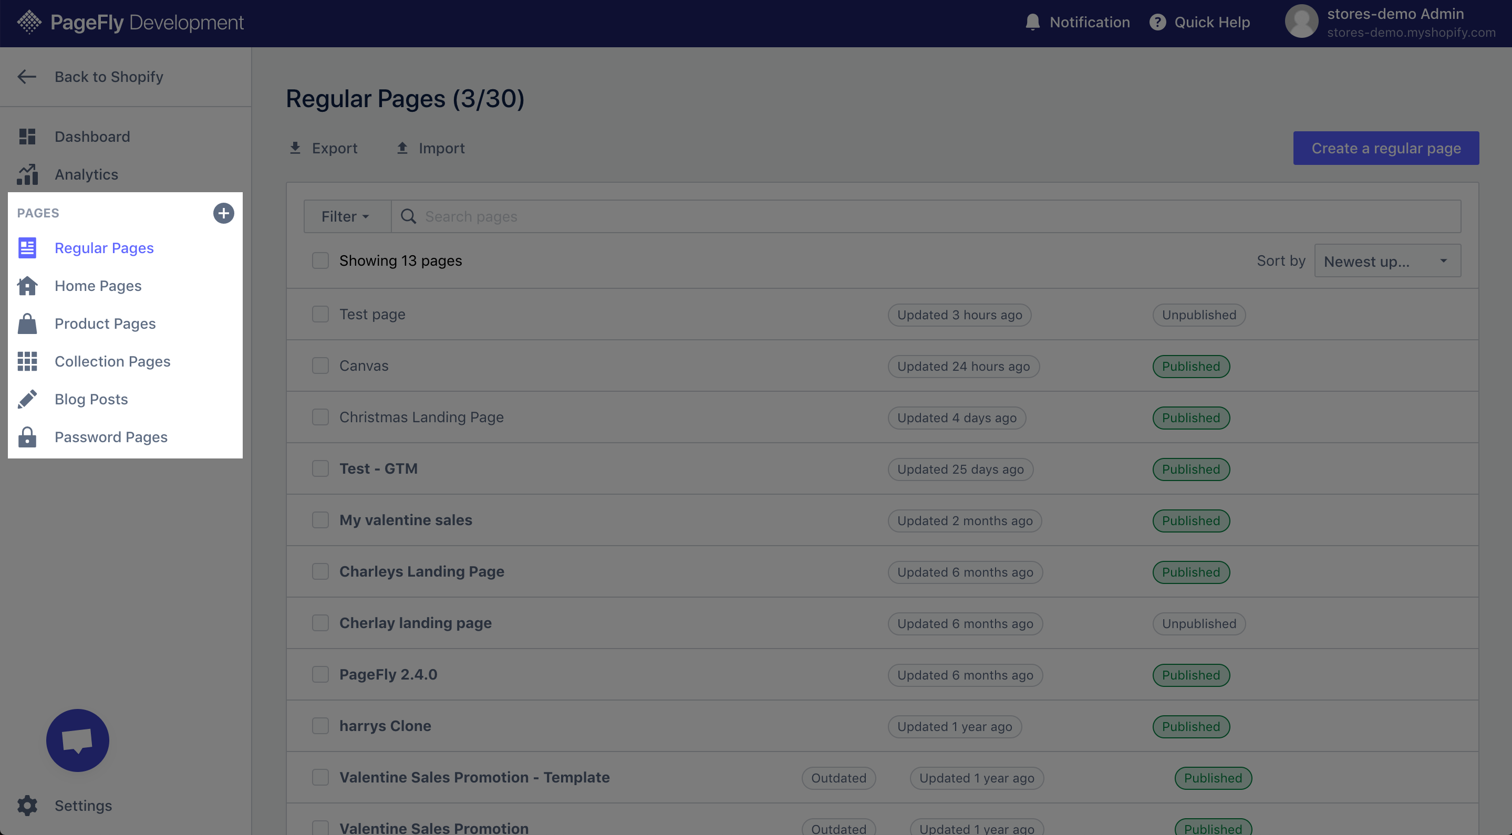The width and height of the screenshot is (1512, 835).
Task: Click the Import button label
Action: point(441,148)
